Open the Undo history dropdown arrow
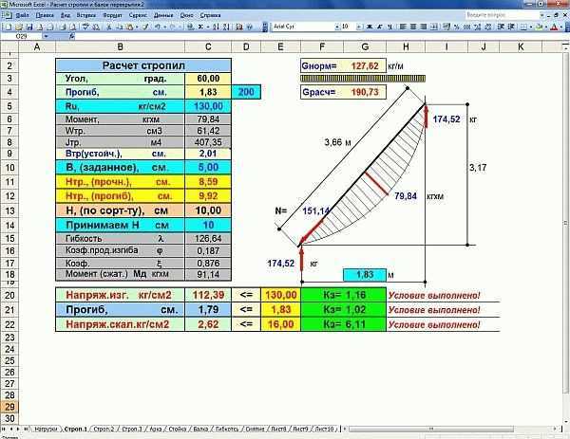Image resolution: width=570 pixels, height=439 pixels. [164, 27]
